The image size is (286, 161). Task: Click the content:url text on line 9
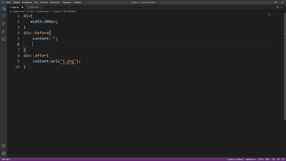tap(45, 61)
